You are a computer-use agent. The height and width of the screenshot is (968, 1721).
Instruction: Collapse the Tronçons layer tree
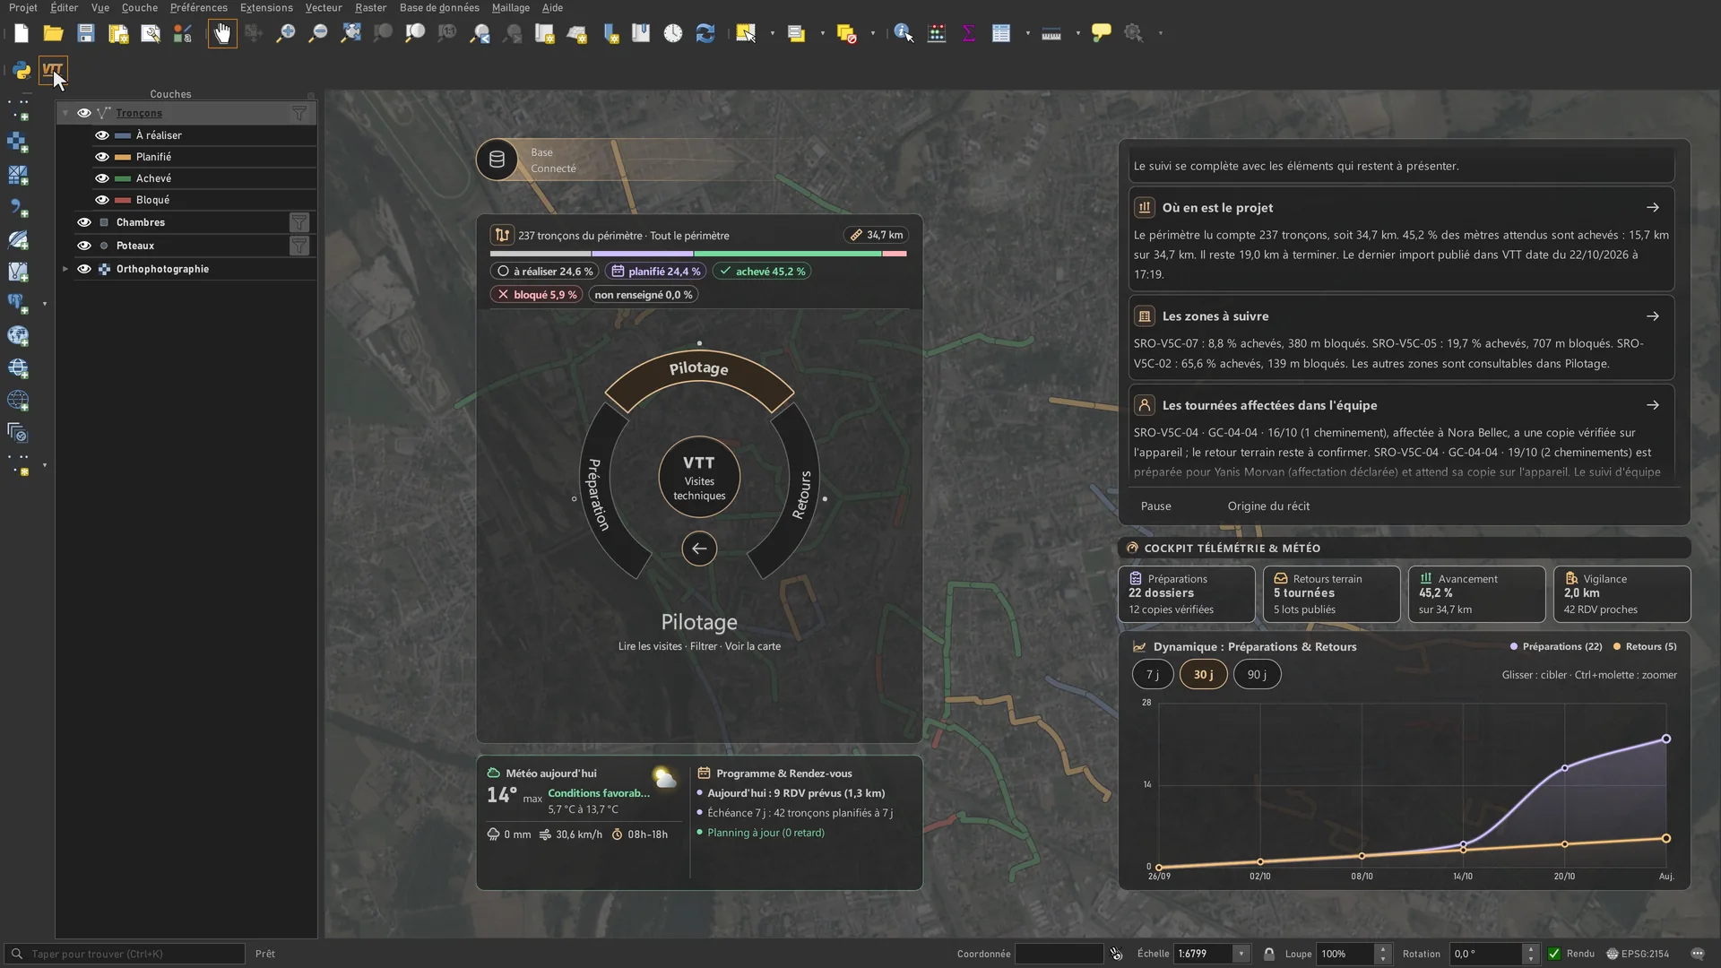(x=65, y=113)
